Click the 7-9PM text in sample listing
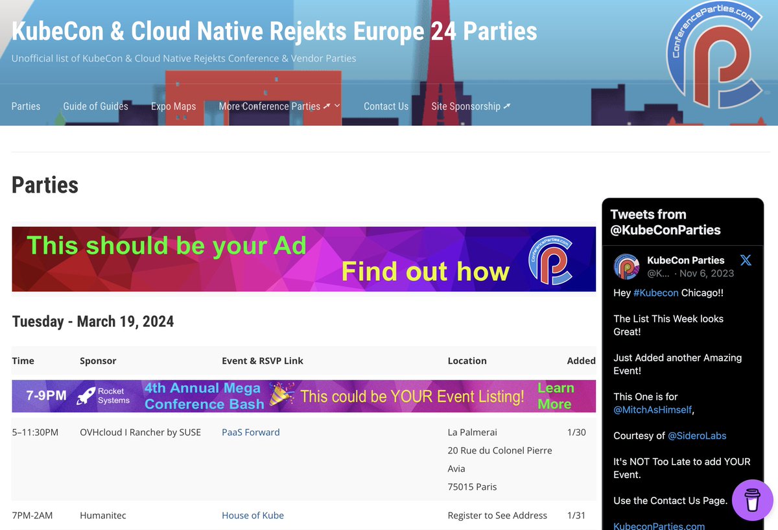This screenshot has height=530, width=778. [46, 395]
